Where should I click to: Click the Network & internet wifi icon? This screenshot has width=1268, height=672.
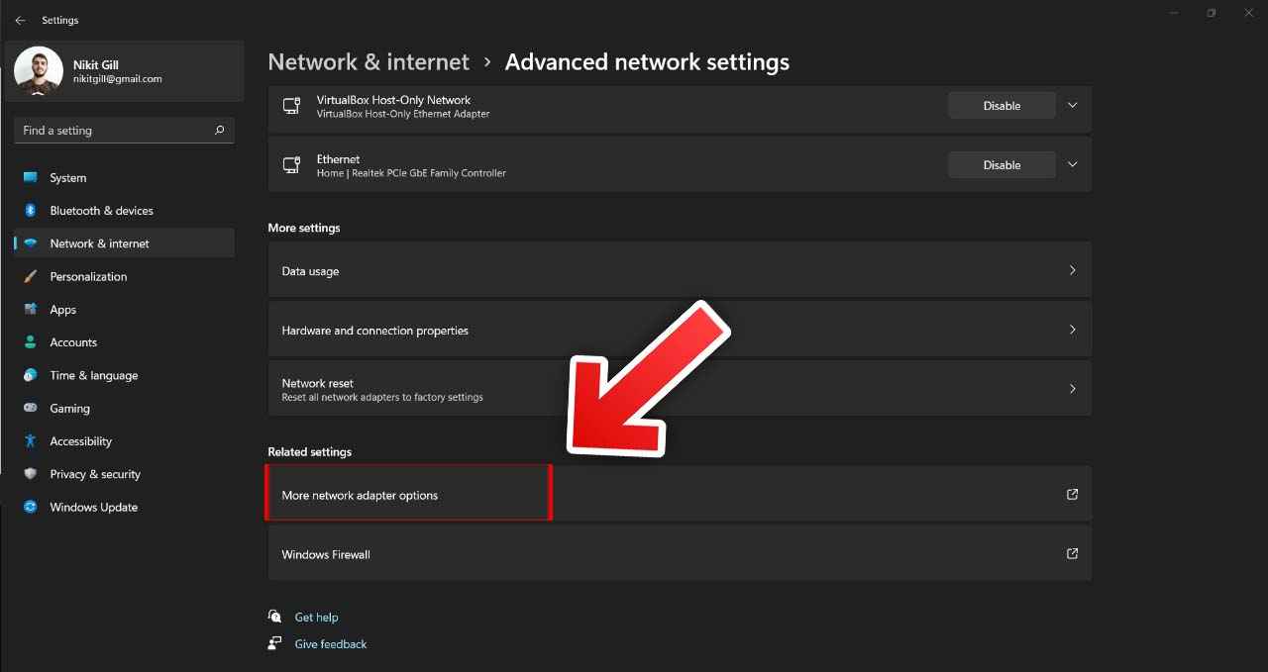(30, 243)
